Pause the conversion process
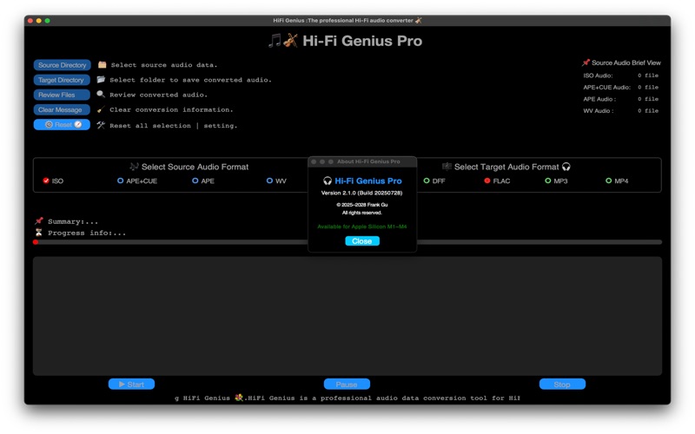This screenshot has height=434, width=695. pos(347,384)
